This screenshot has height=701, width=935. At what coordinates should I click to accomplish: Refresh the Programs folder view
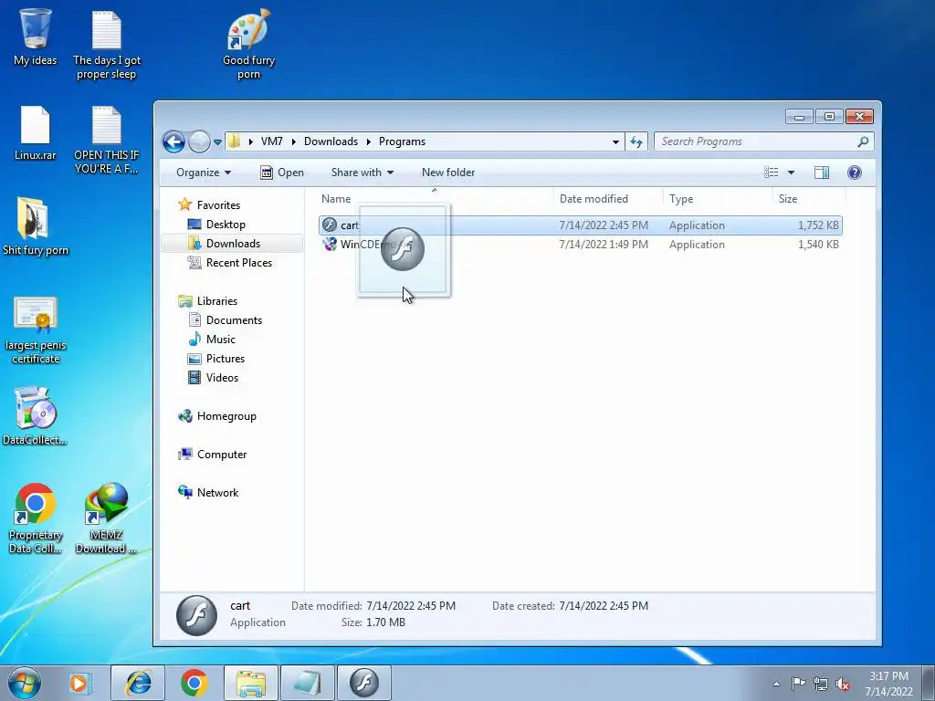pyautogui.click(x=636, y=141)
